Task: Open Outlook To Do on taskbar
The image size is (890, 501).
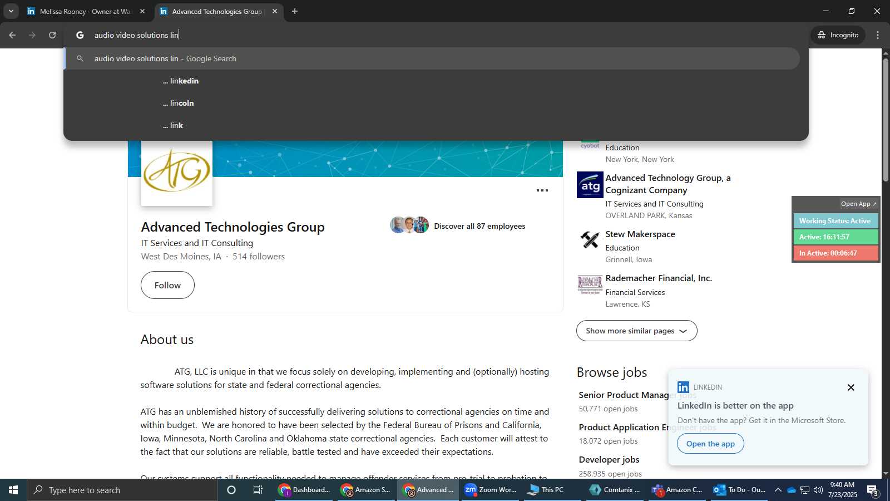Action: click(x=740, y=490)
